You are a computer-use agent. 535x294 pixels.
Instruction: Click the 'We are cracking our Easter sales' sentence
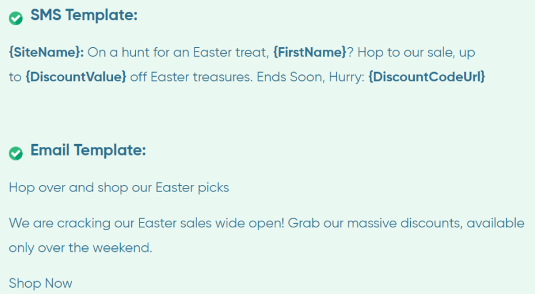pos(146,223)
